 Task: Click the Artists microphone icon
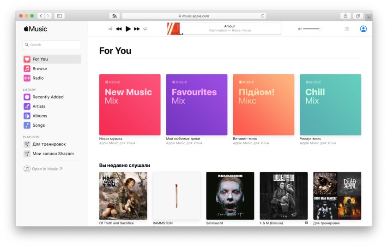point(27,106)
